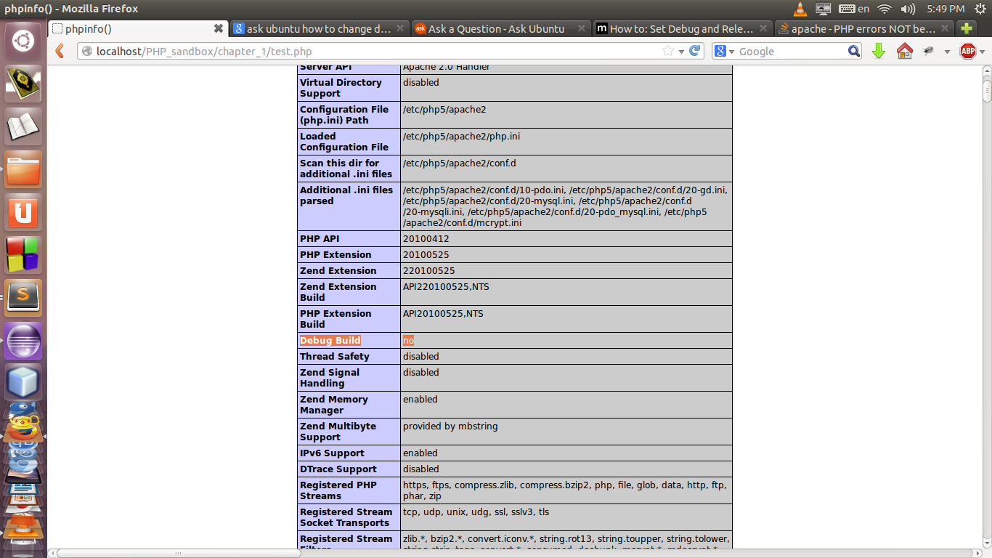Click the highlighted 'no' value
992x558 pixels.
[408, 341]
